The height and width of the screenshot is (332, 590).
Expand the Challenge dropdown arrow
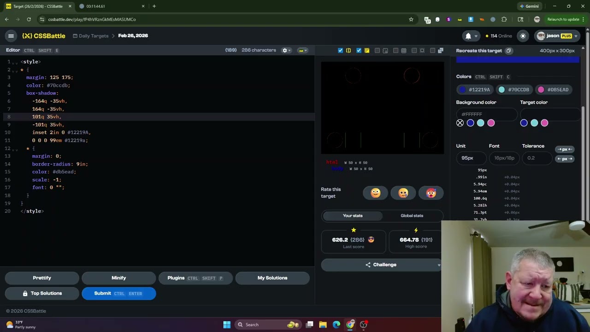pyautogui.click(x=439, y=265)
